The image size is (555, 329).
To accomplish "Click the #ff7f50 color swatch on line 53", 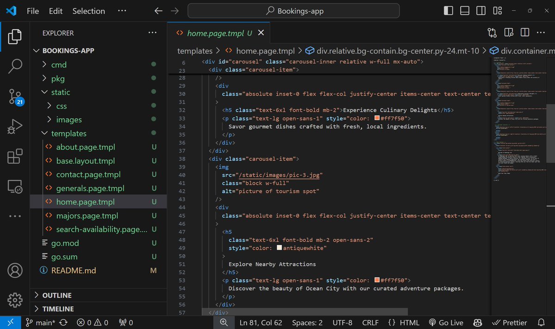I will click(x=377, y=281).
